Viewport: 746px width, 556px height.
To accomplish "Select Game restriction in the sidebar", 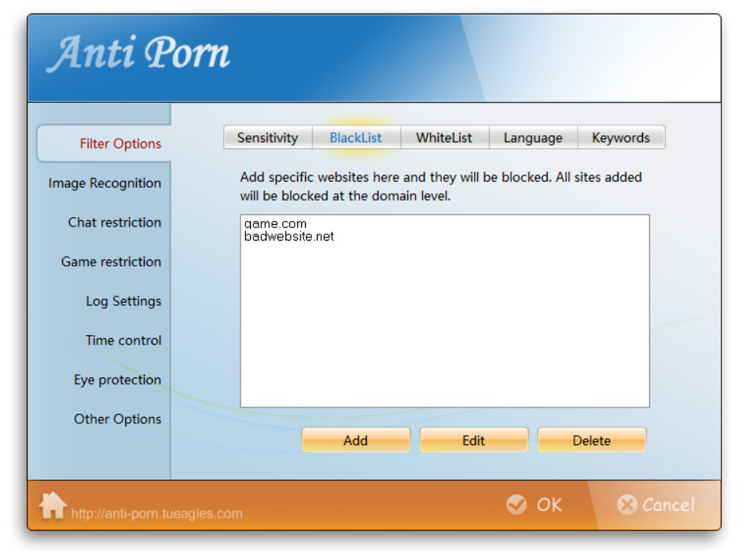I will tap(111, 262).
